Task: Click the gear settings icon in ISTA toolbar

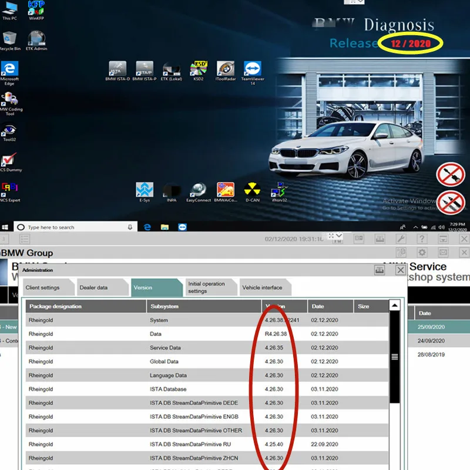Action: pos(422,253)
